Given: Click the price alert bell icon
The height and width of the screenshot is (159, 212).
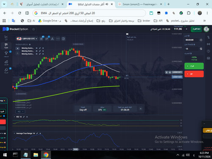Looking at the screenshot, I should coord(170,73).
